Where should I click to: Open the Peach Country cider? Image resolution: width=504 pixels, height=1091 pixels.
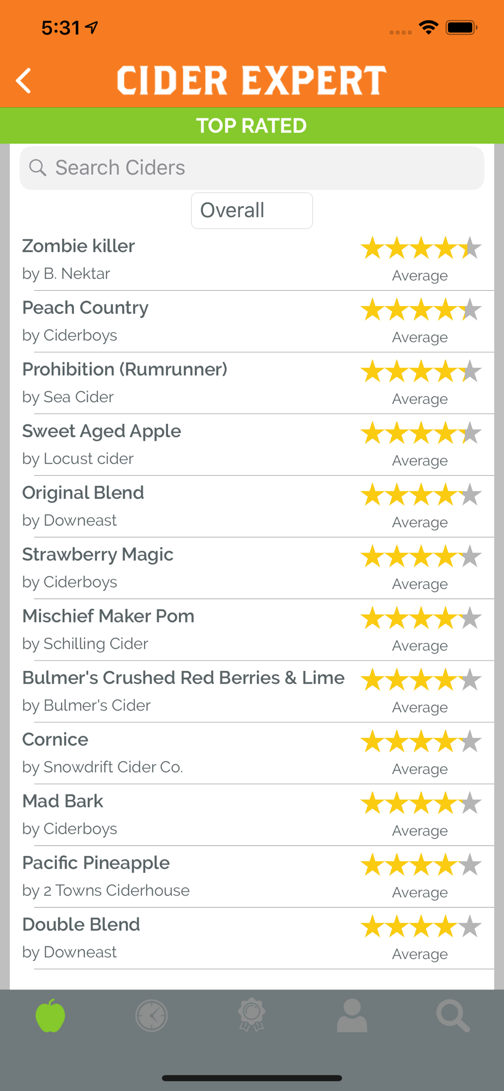click(x=252, y=321)
